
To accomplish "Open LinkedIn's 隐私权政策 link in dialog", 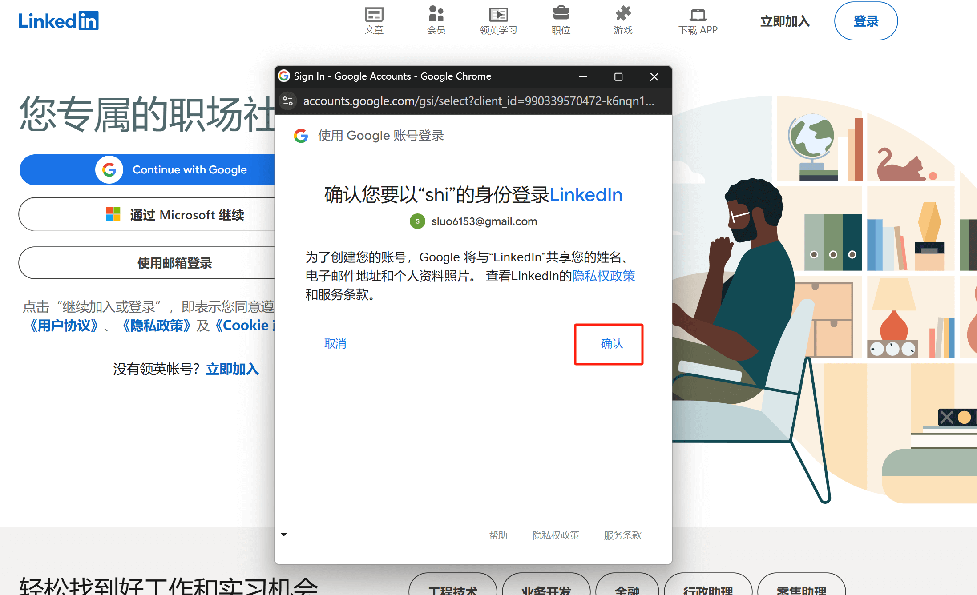I will pyautogui.click(x=603, y=276).
